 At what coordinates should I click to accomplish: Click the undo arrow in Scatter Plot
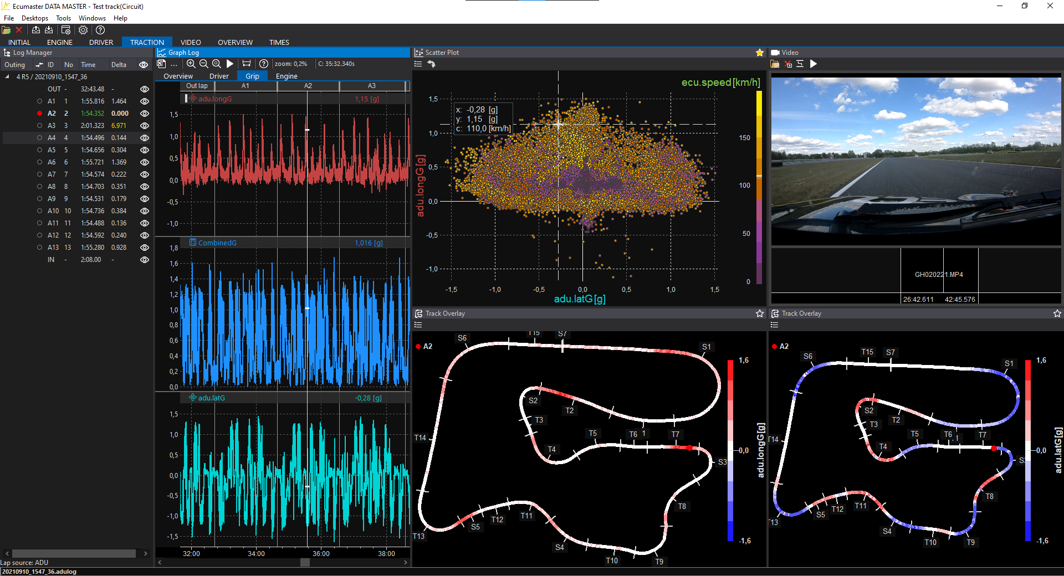pyautogui.click(x=431, y=64)
